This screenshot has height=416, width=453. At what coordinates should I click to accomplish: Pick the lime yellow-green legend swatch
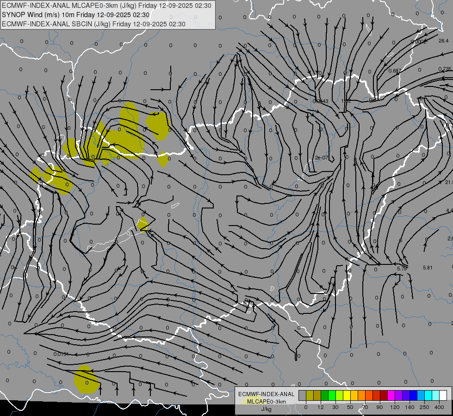pyautogui.click(x=340, y=395)
